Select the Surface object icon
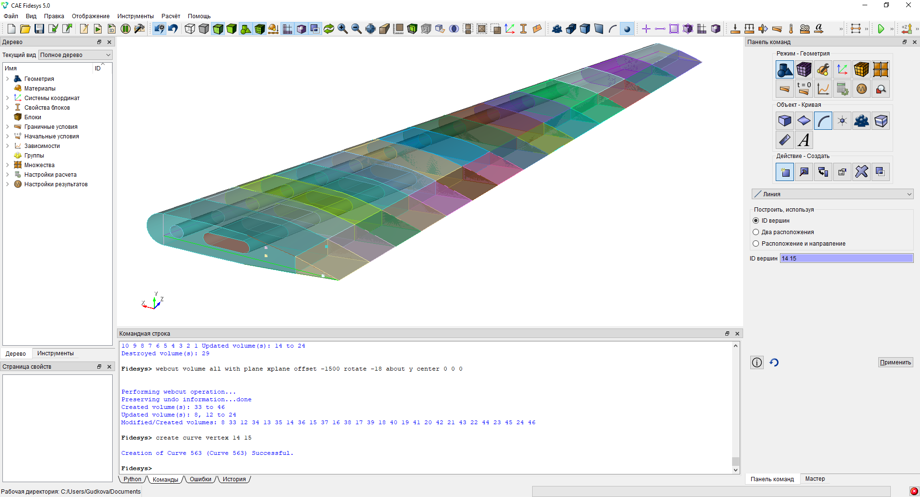920x497 pixels. tap(804, 121)
